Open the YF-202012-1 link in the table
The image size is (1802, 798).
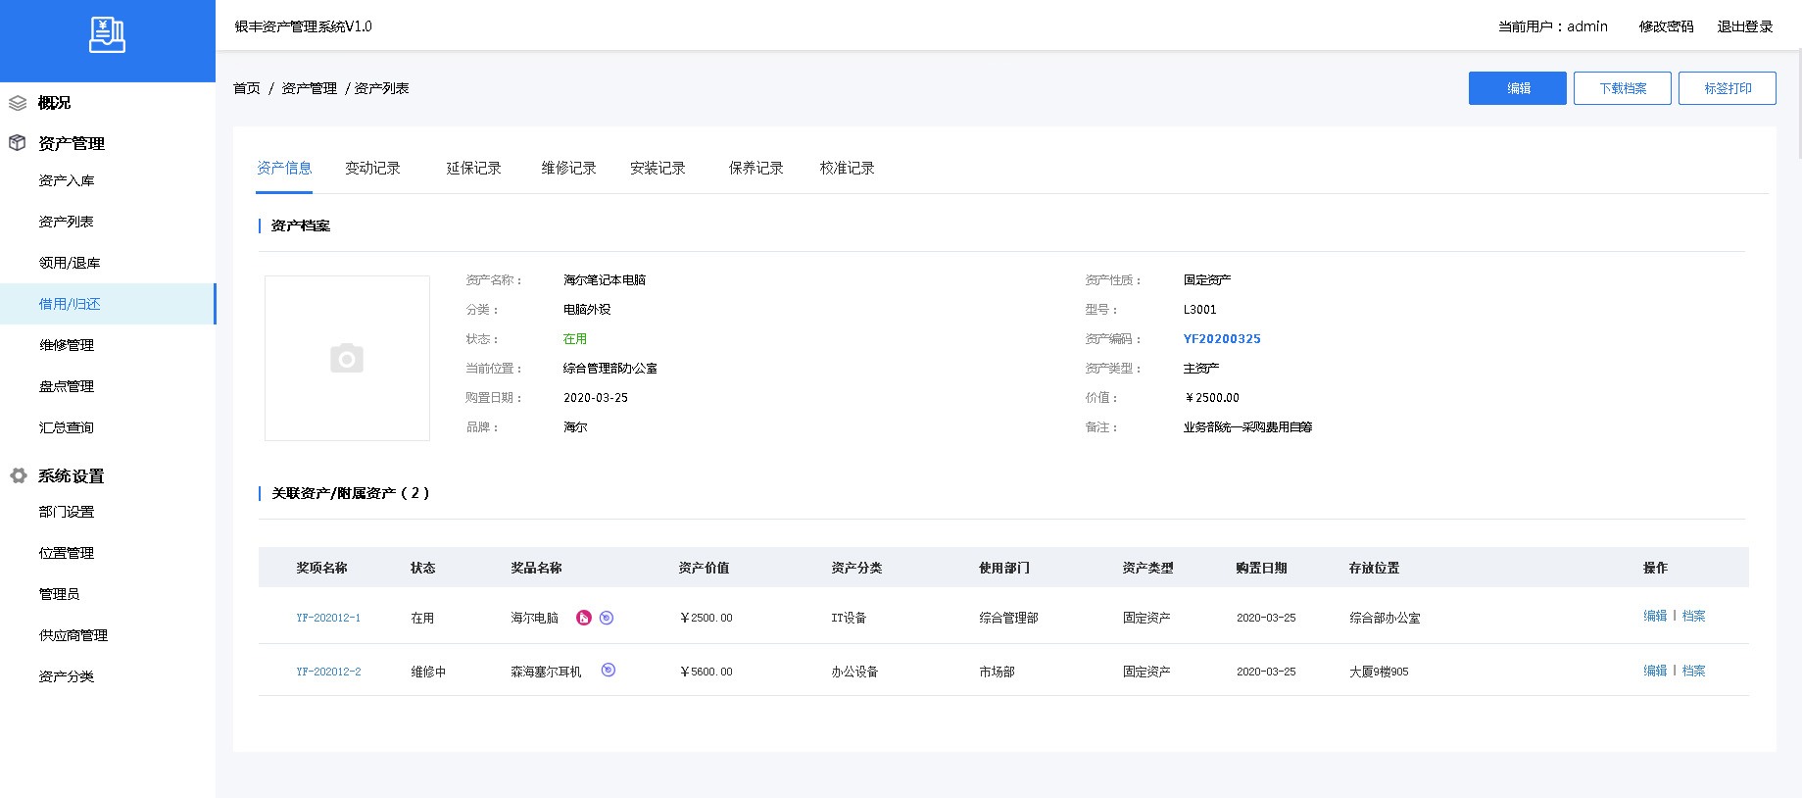pyautogui.click(x=328, y=619)
